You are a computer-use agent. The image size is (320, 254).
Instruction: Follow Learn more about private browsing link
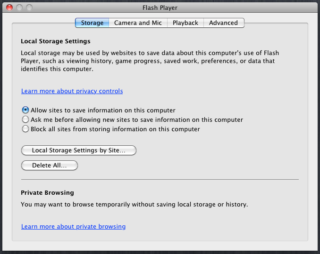pyautogui.click(x=73, y=227)
